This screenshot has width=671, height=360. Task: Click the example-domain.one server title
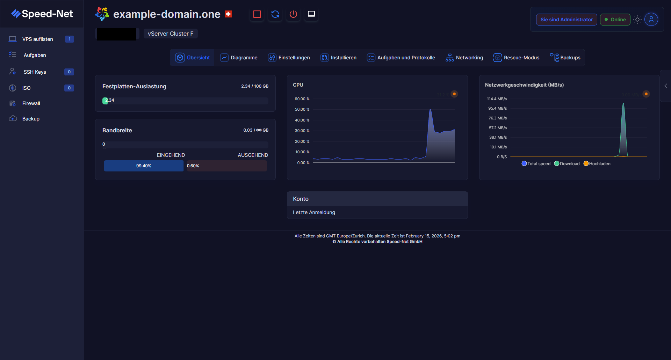(x=167, y=14)
